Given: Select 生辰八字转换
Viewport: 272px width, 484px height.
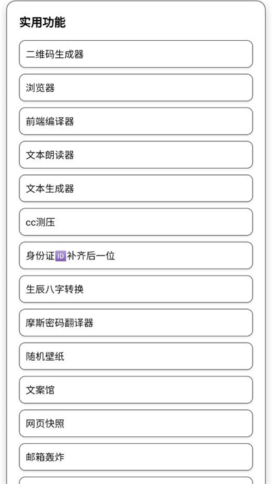Looking at the screenshot, I should [136, 289].
